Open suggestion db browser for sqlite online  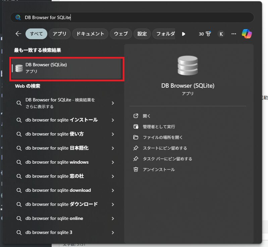tap(67, 219)
